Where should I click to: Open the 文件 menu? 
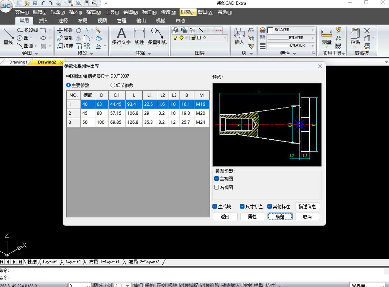[22, 12]
